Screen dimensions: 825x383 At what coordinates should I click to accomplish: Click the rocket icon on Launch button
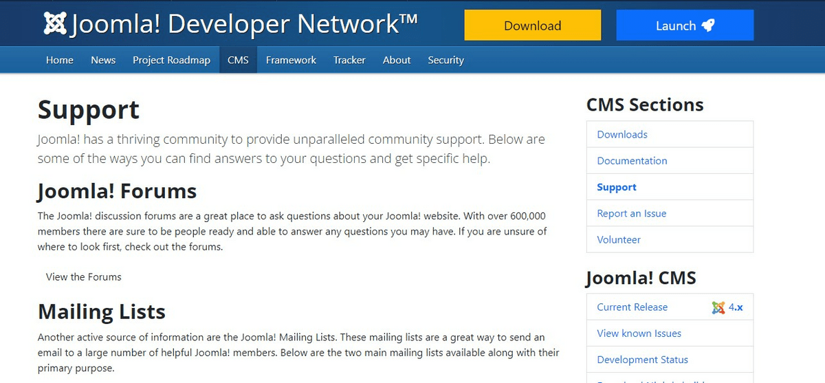(707, 25)
